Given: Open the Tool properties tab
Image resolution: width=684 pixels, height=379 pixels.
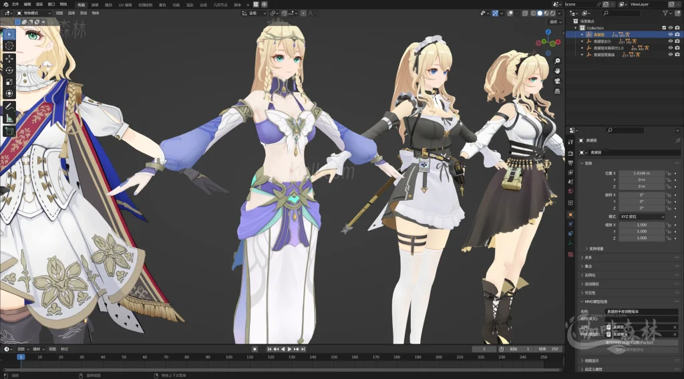Looking at the screenshot, I should (570, 142).
